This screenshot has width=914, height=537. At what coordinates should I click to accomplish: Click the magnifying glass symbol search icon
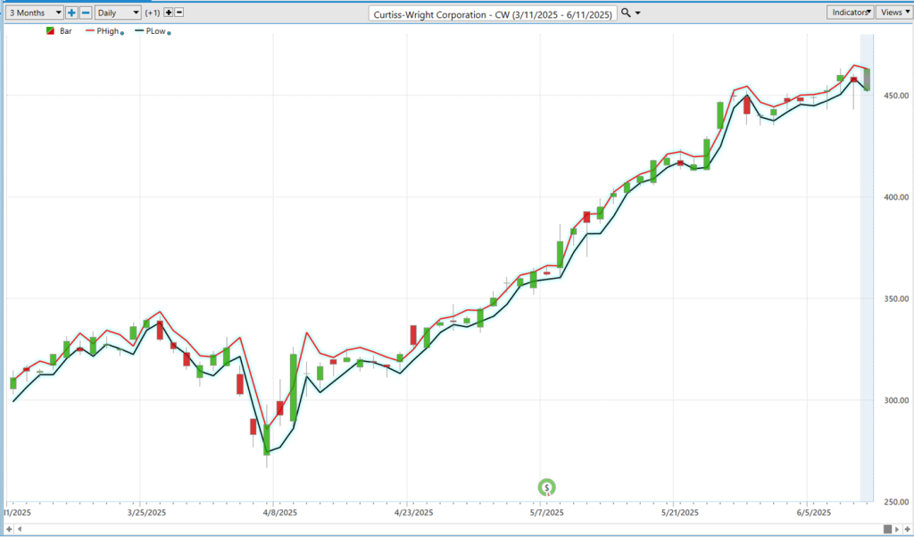(627, 13)
